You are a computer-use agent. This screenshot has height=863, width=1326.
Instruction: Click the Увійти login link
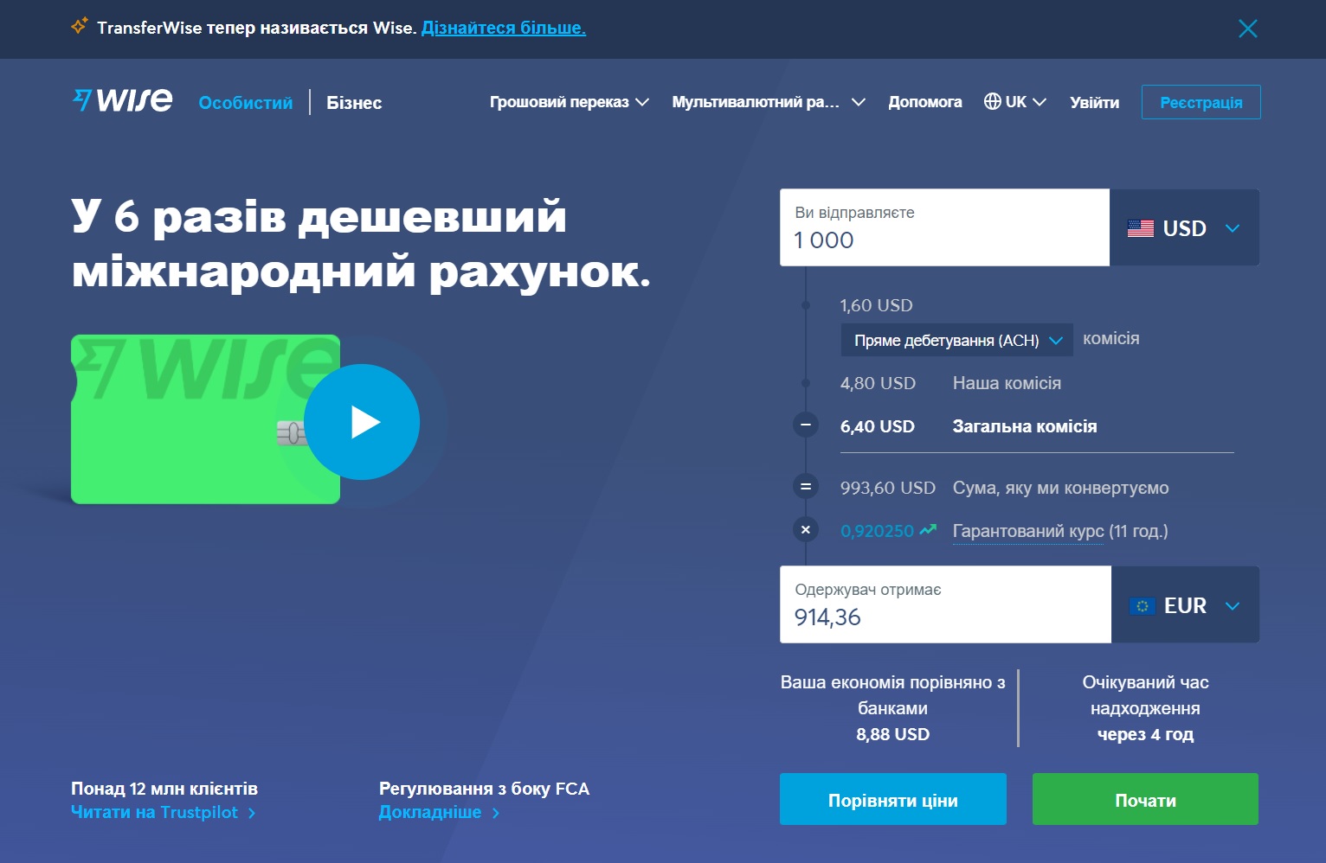click(1094, 103)
